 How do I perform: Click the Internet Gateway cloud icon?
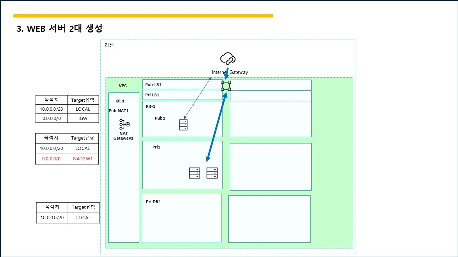point(228,59)
